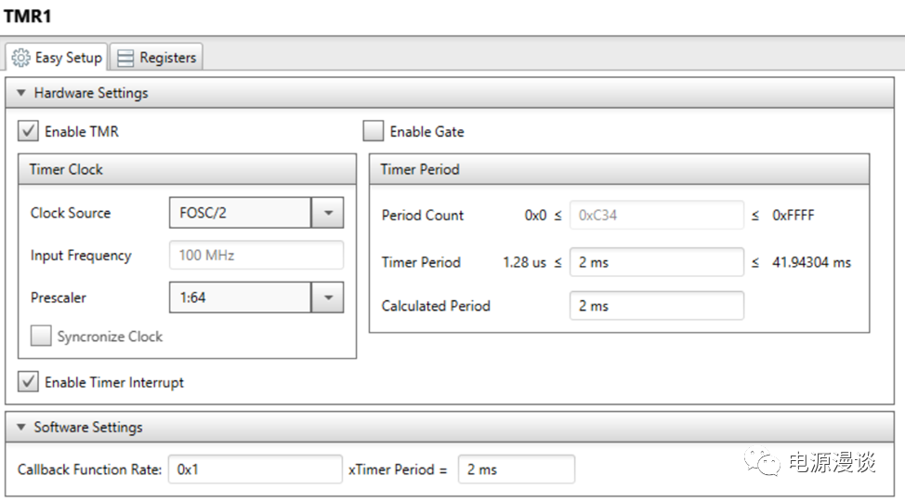The width and height of the screenshot is (905, 502).
Task: Click the Input Frequency field
Action: (x=256, y=256)
